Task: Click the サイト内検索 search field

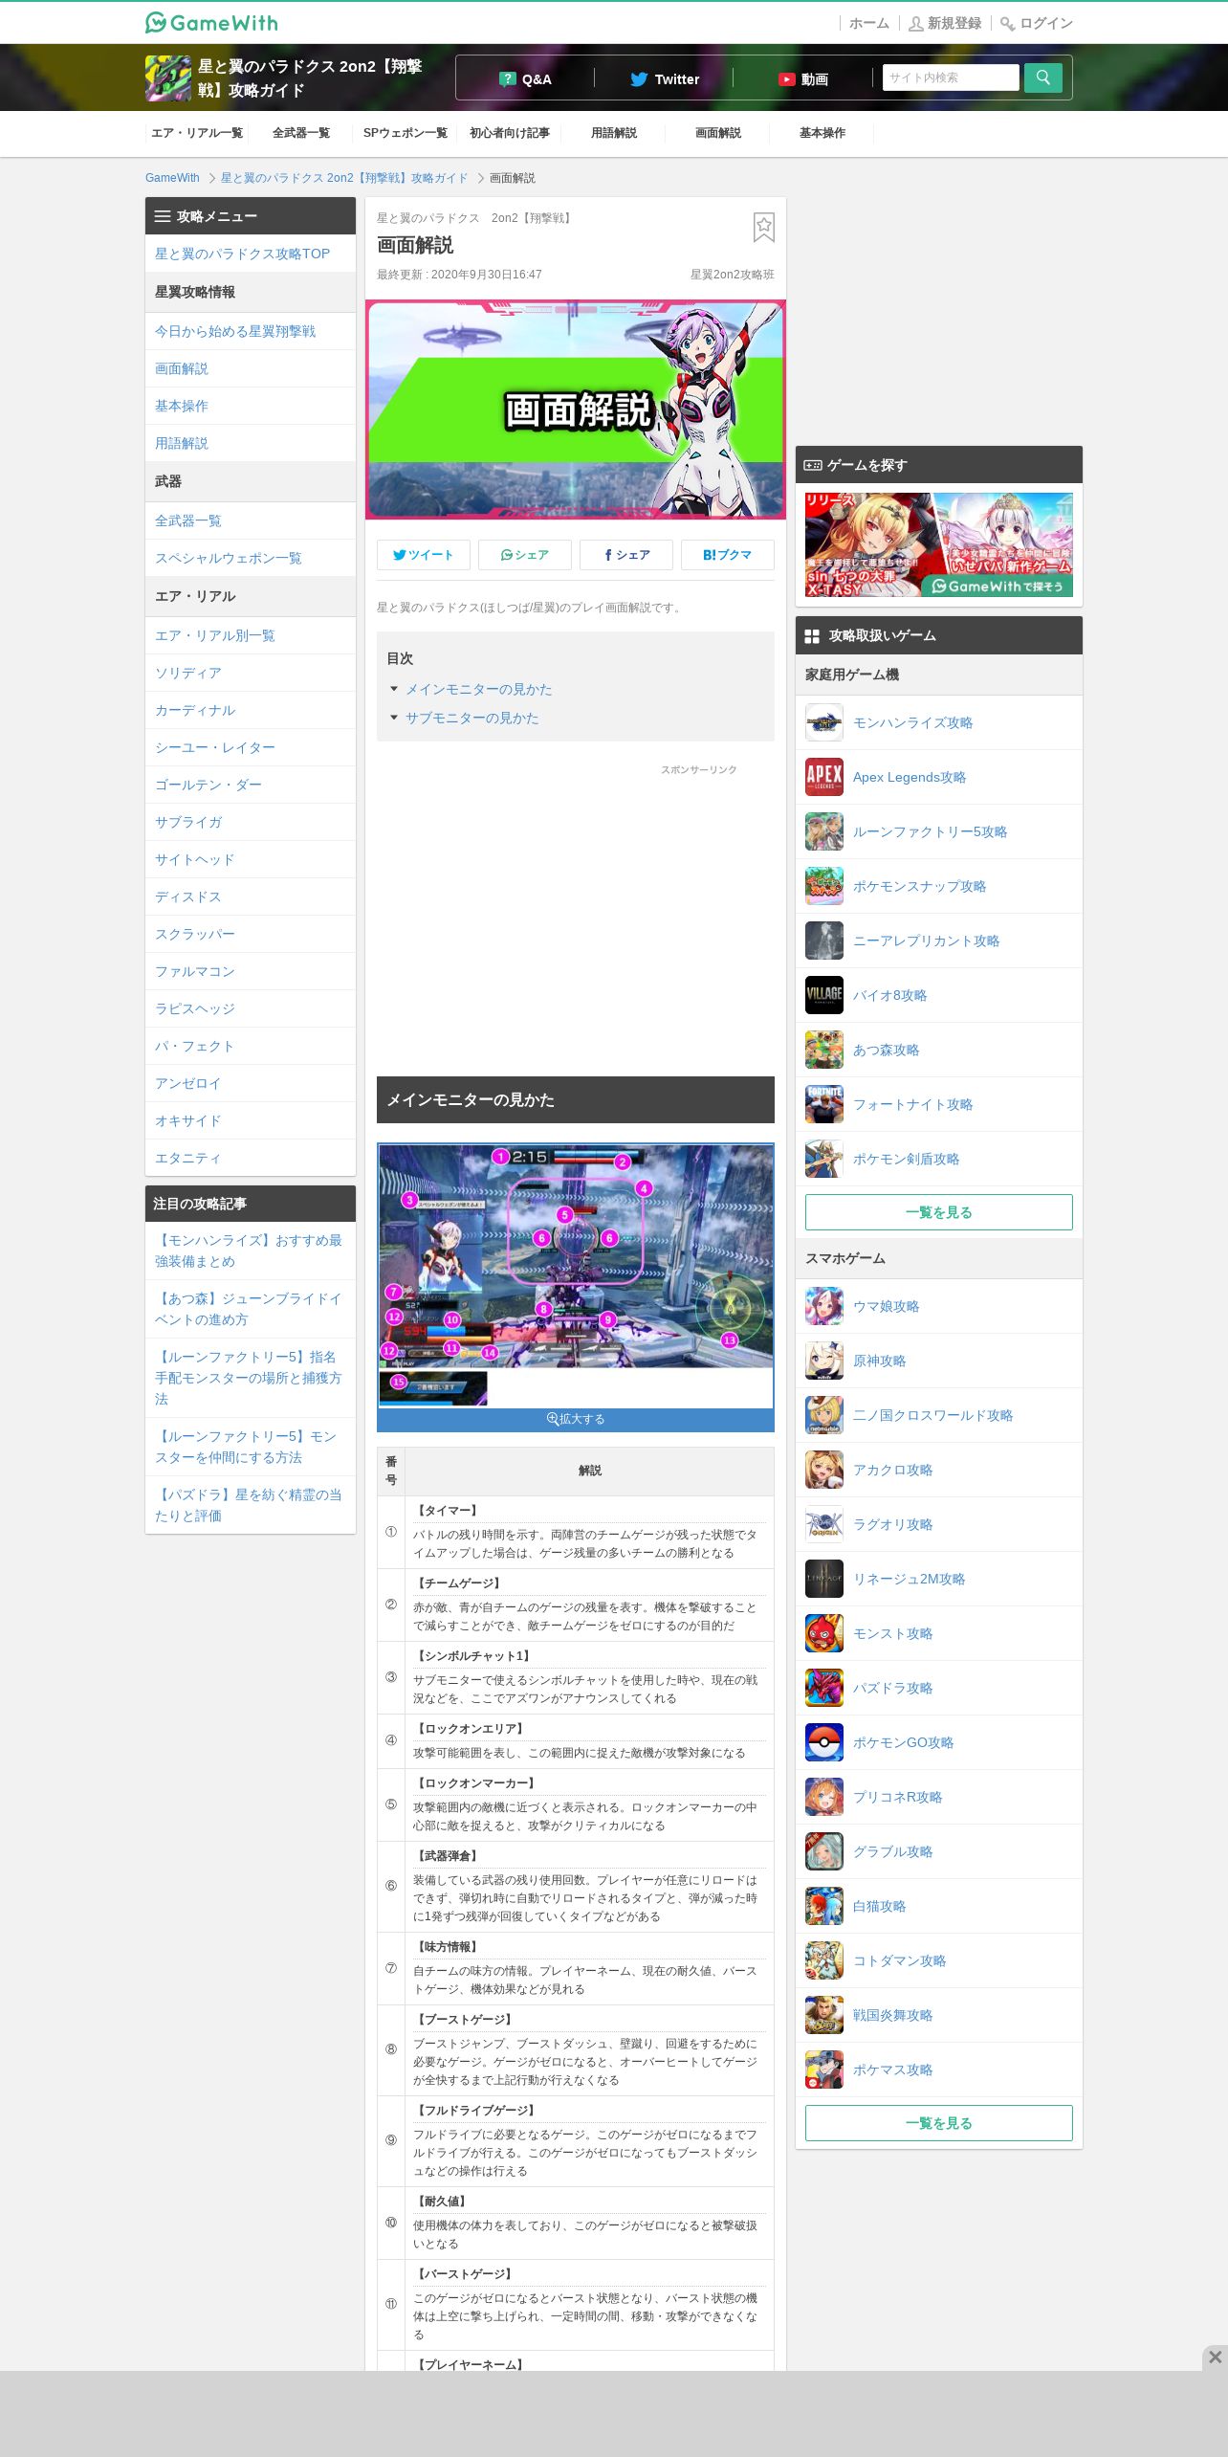Action: click(x=952, y=77)
